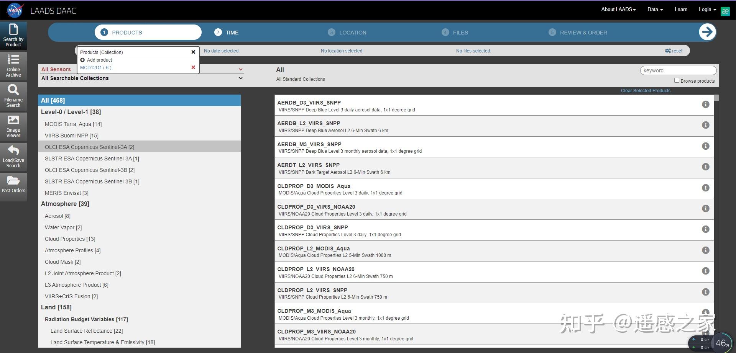This screenshot has height=353, width=736.
Task: Click the next-step arrow button
Action: [x=707, y=32]
